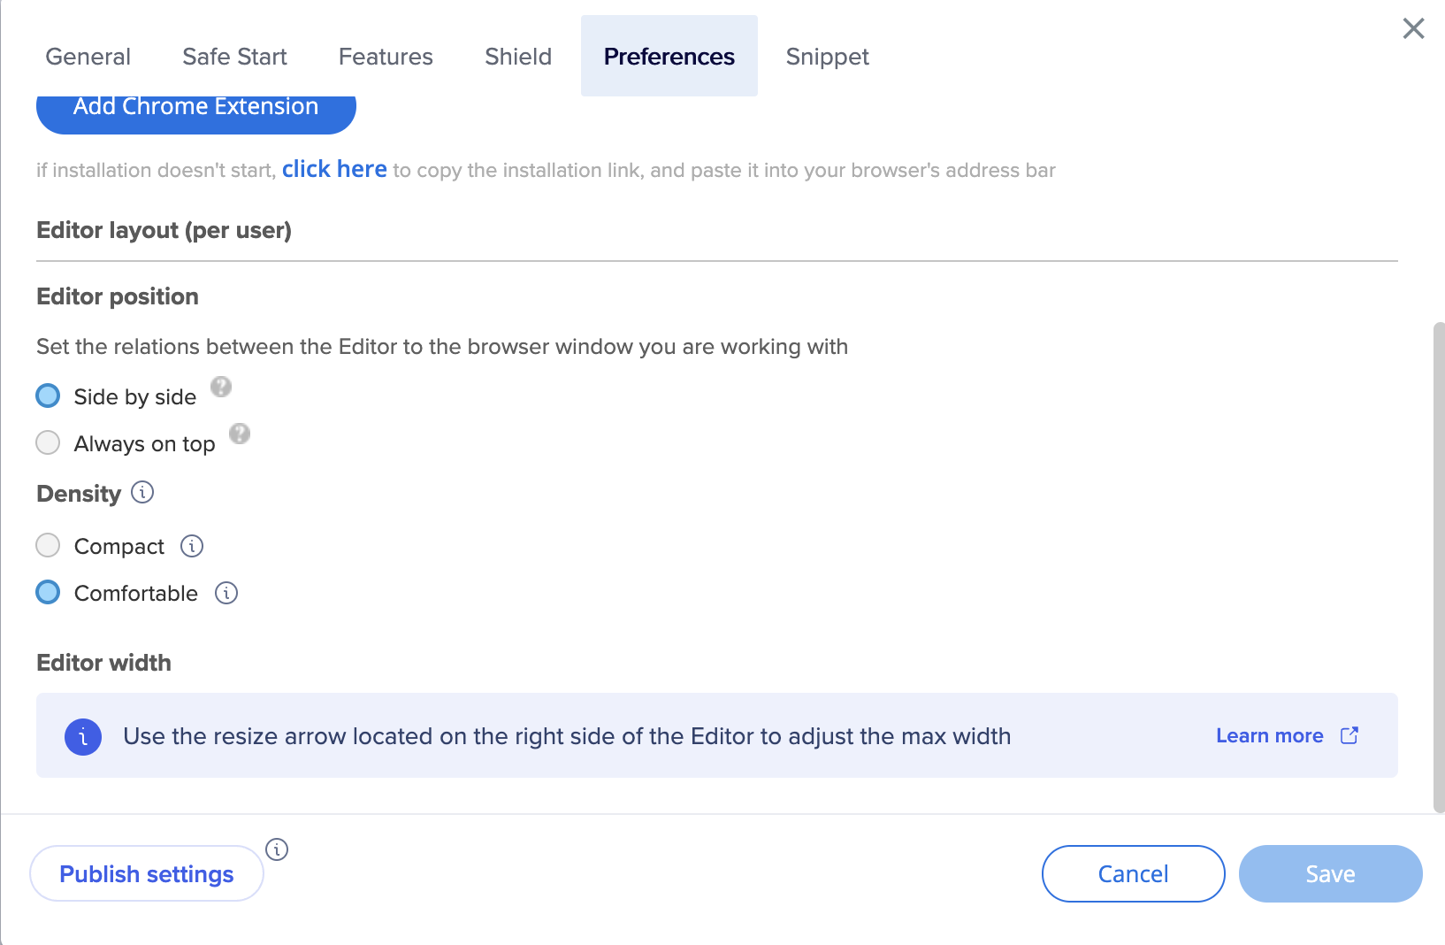Select the Always on top radio option
Viewport: 1445px width, 945px height.
[49, 442]
